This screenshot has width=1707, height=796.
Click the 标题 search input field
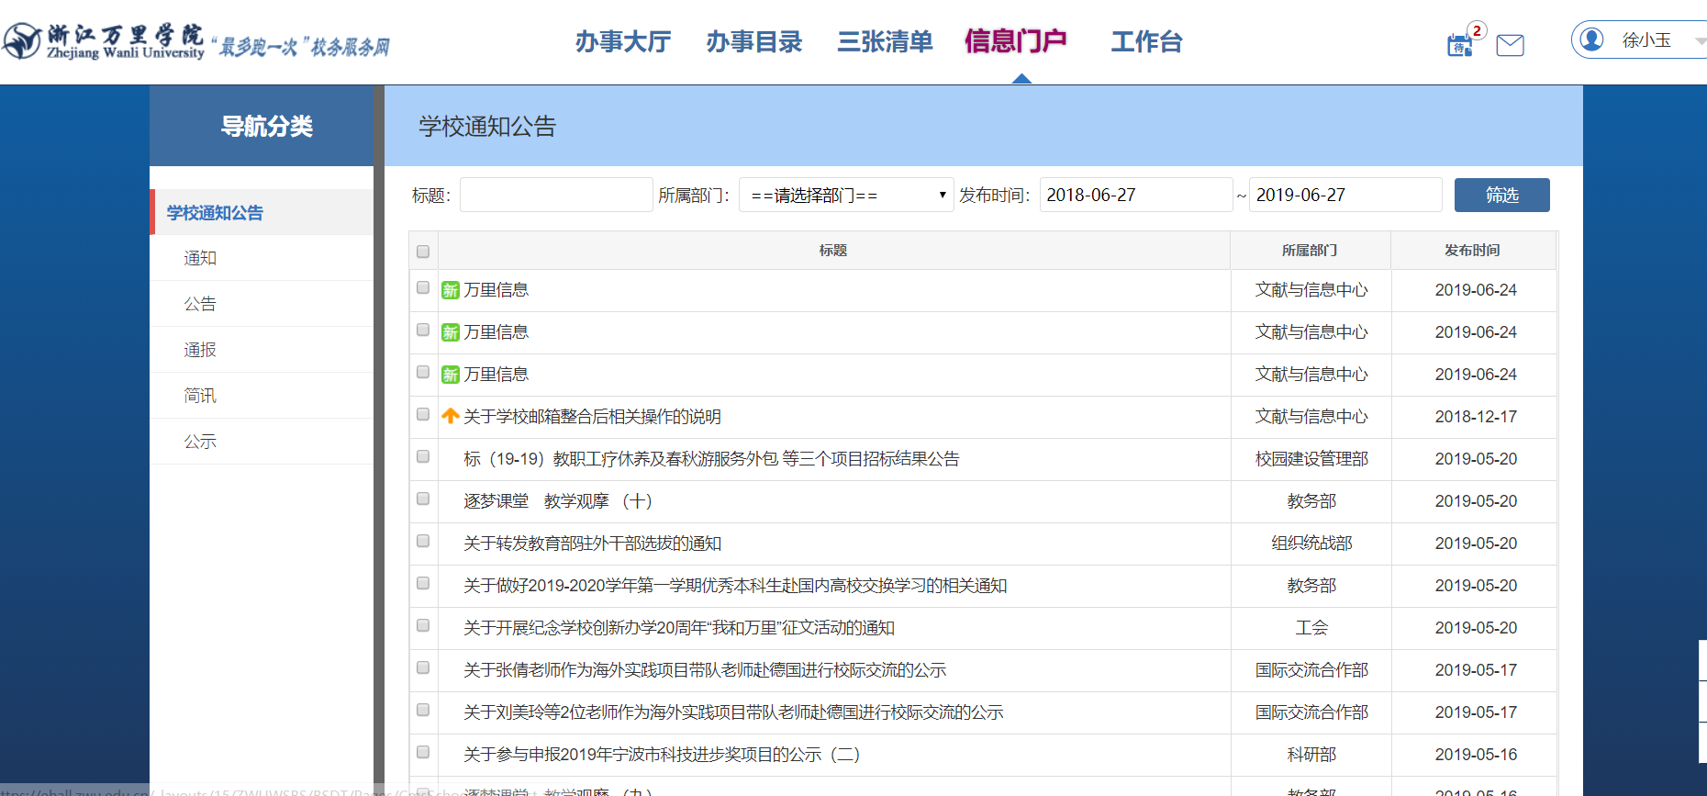555,195
